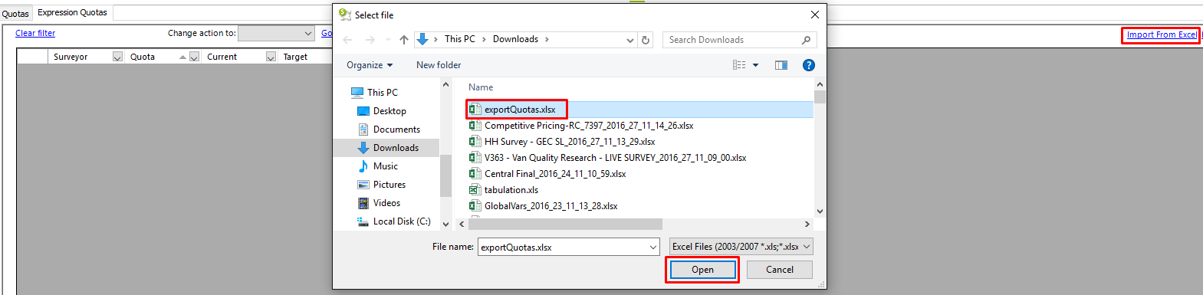Select GlobalVars_2016_23_11_13_28.xlsx file
The width and height of the screenshot is (1203, 295).
pyautogui.click(x=551, y=206)
